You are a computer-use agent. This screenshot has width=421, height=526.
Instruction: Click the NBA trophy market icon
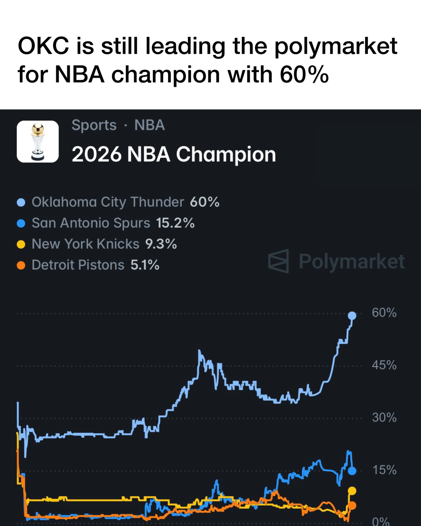[38, 141]
